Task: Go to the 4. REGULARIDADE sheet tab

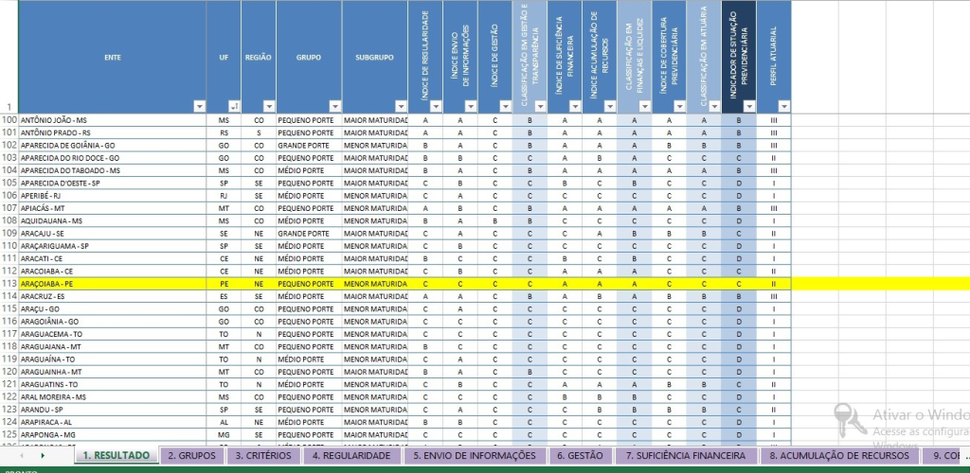Action: 350,456
